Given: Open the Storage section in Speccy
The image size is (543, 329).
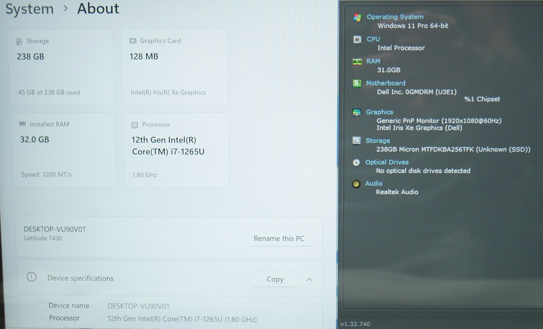Looking at the screenshot, I should pos(378,141).
